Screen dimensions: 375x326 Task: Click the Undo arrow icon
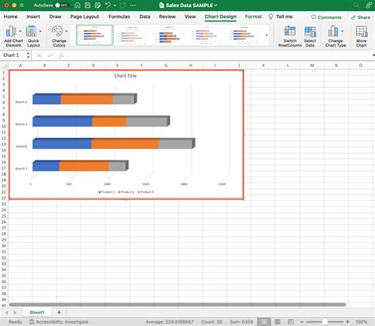pos(108,5)
